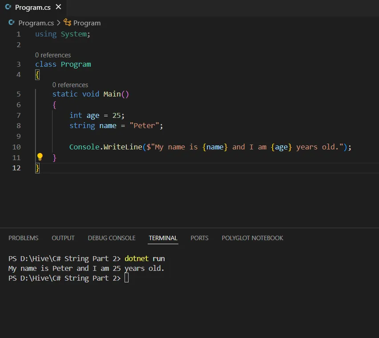Click the {age} interpolation on line 10
This screenshot has width=379, height=338.
click(281, 147)
